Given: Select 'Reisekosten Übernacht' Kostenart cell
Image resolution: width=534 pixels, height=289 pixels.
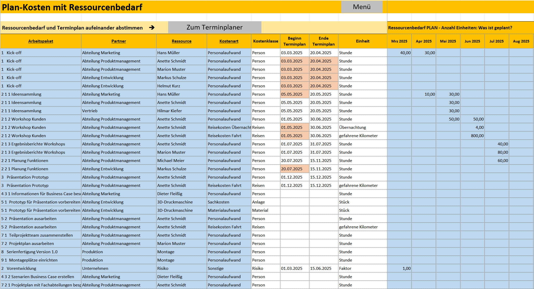Looking at the screenshot, I should (229, 127).
